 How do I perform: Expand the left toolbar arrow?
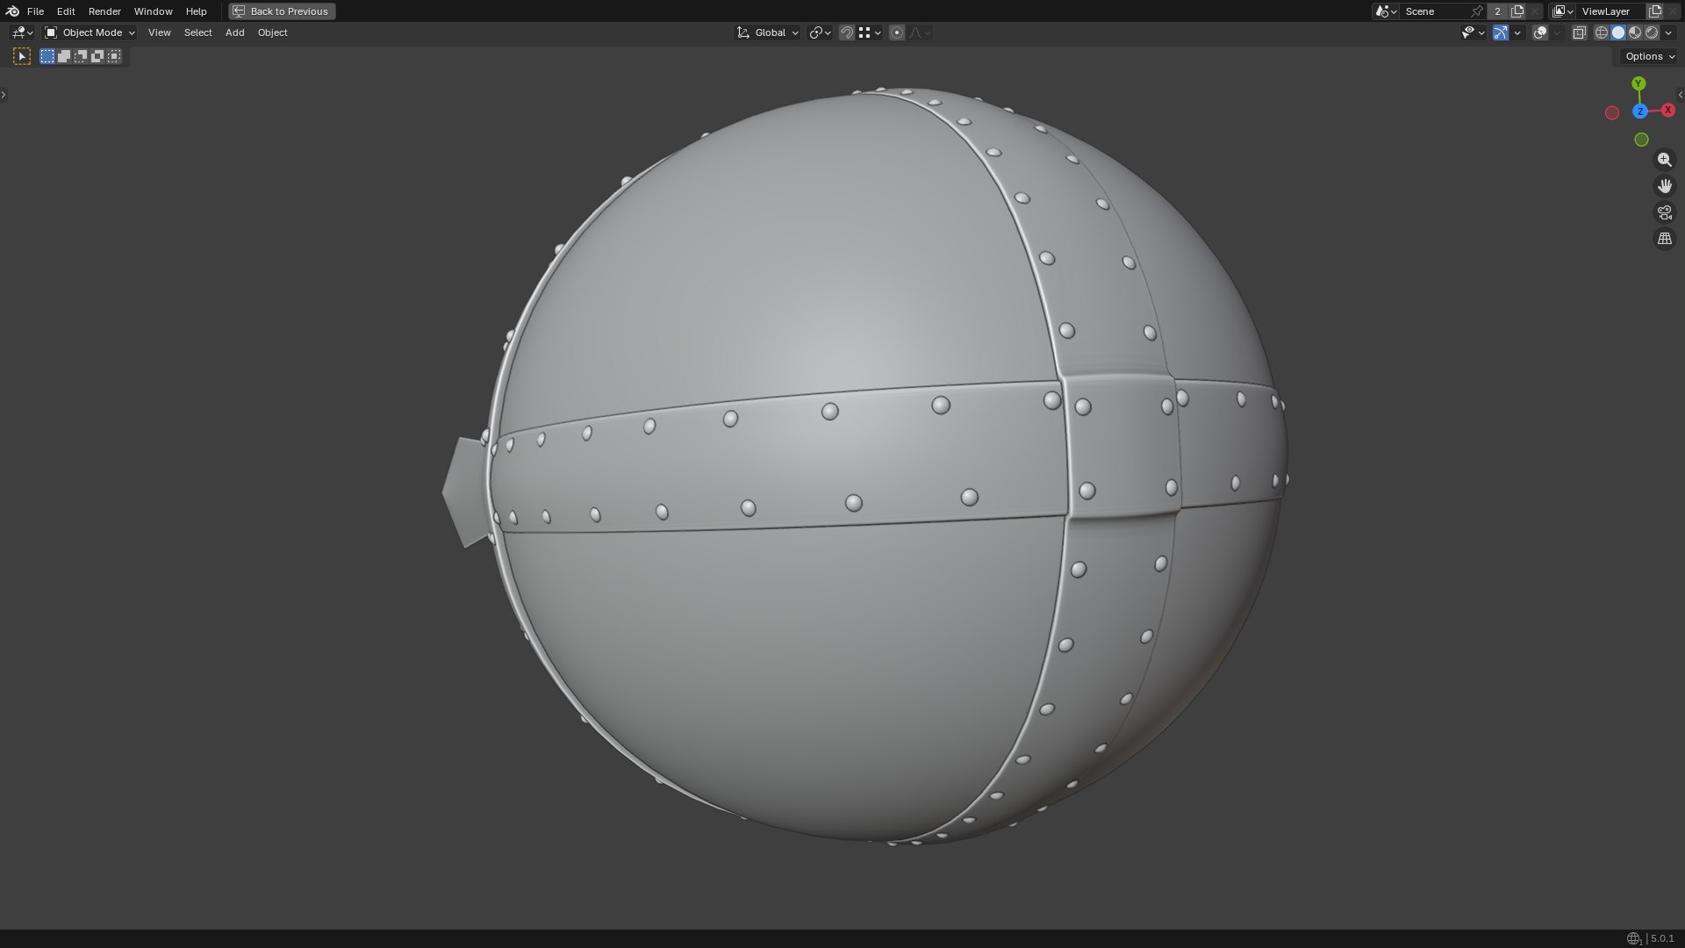pos(4,95)
